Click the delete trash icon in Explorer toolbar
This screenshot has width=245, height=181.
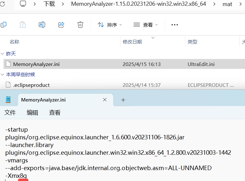(80, 25)
